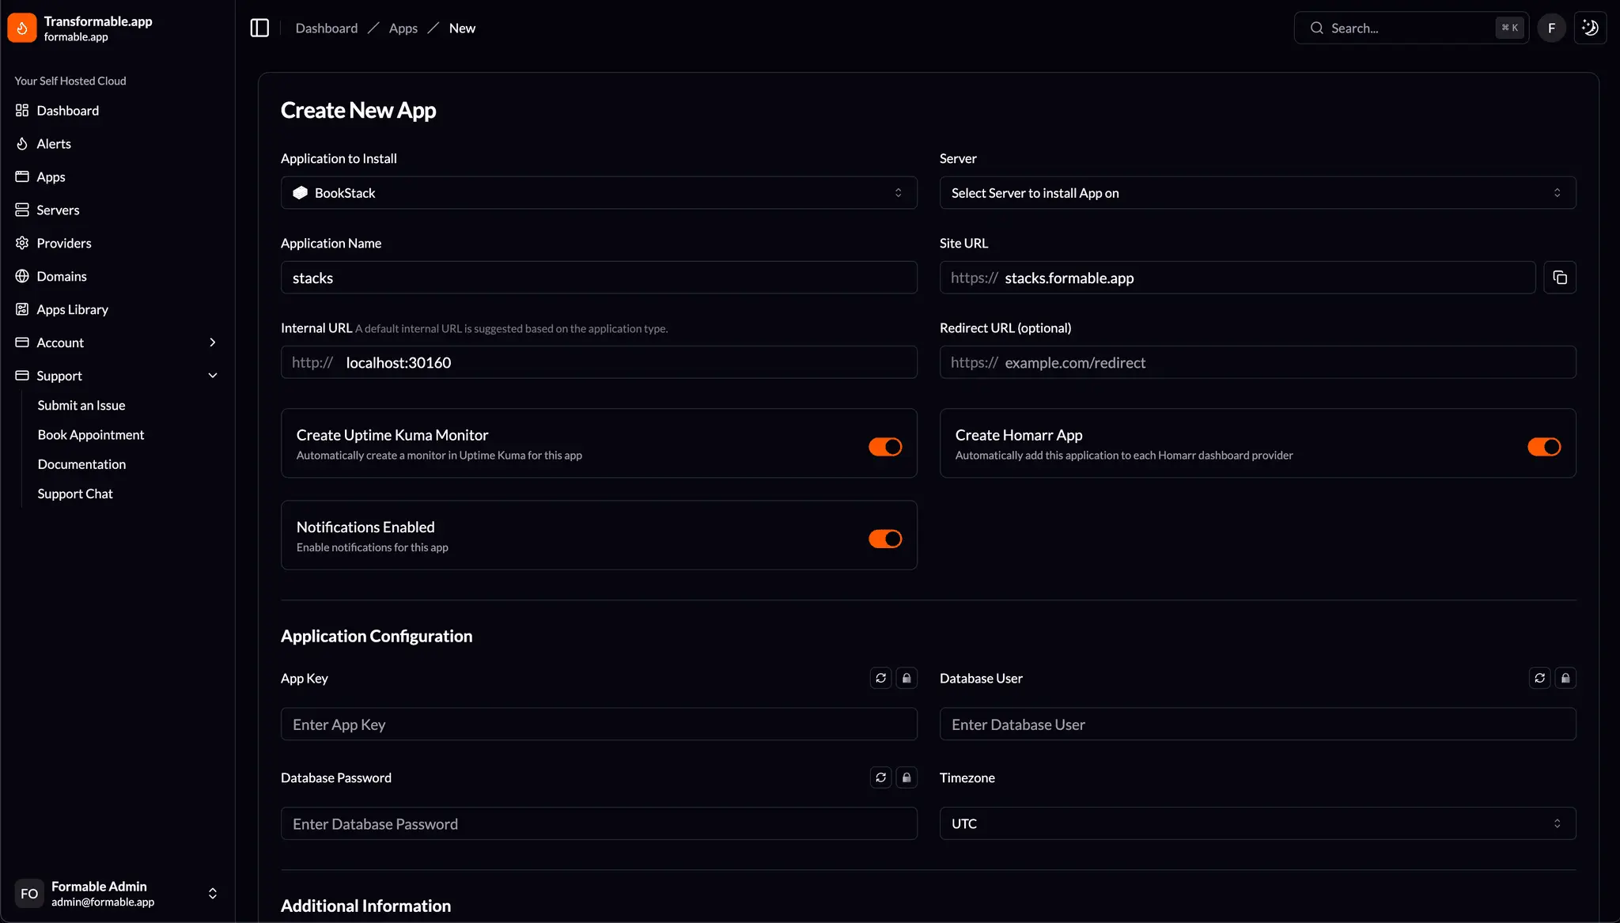Open the Timezone UTC dropdown
The height and width of the screenshot is (923, 1620).
point(1258,823)
